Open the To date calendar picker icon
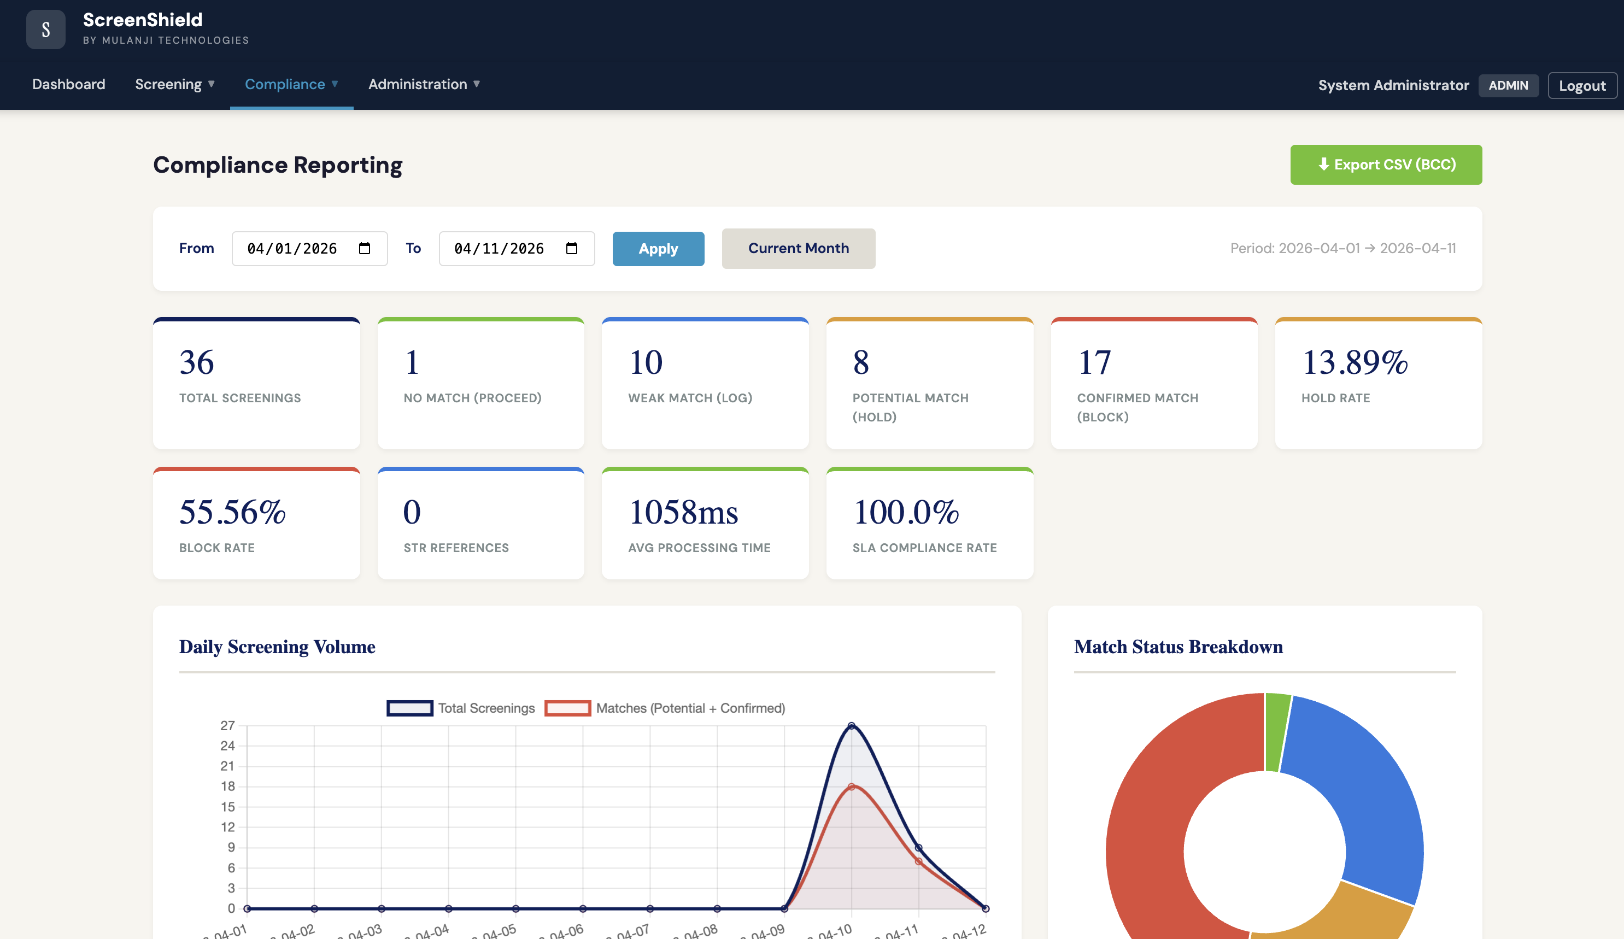This screenshot has height=939, width=1624. [x=572, y=248]
